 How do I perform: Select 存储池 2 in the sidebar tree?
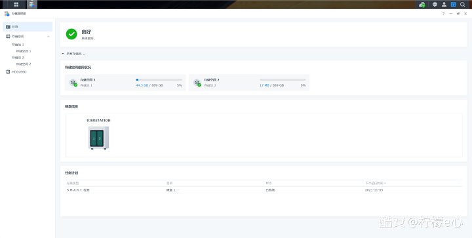(x=18, y=58)
